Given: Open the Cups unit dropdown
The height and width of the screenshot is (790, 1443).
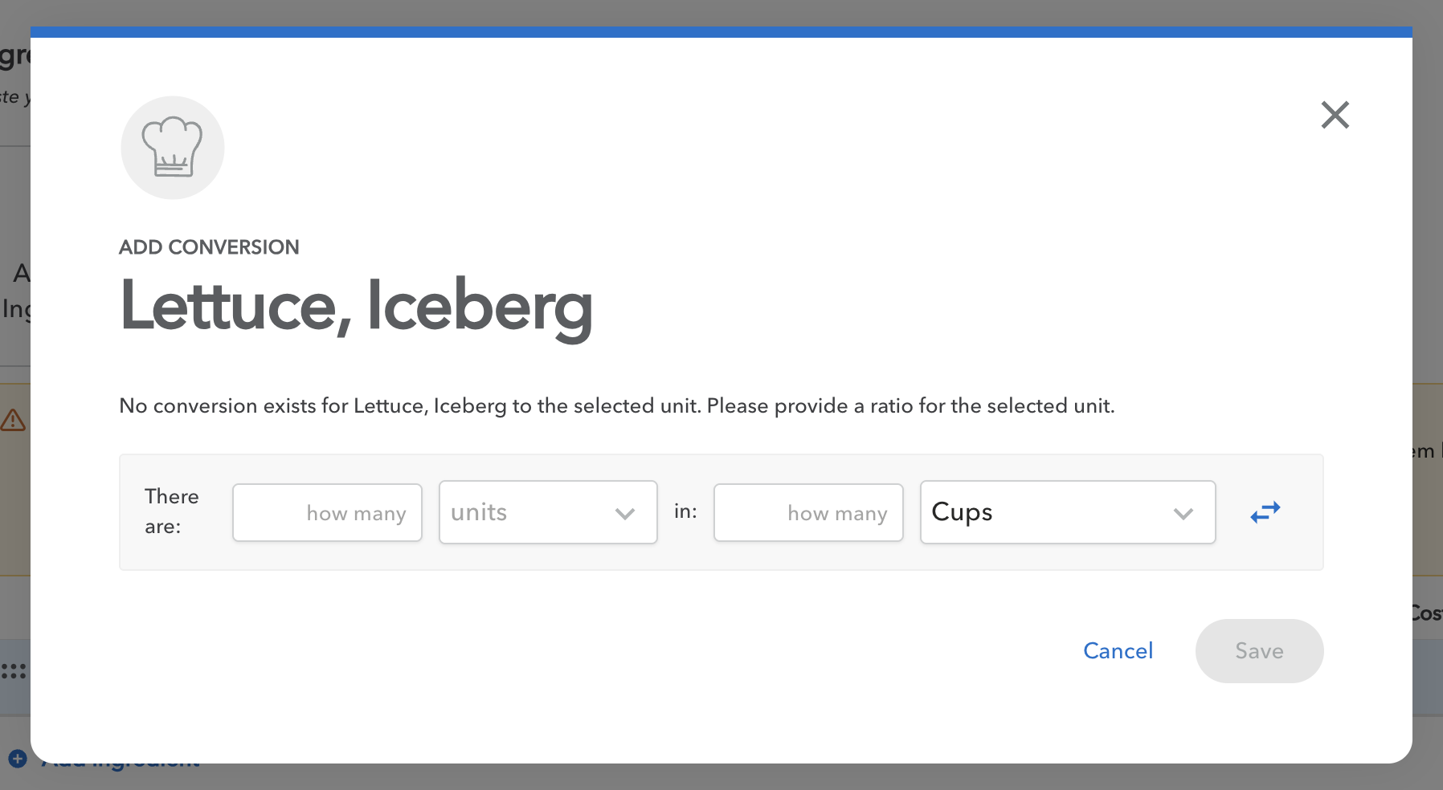Looking at the screenshot, I should point(1044,512).
